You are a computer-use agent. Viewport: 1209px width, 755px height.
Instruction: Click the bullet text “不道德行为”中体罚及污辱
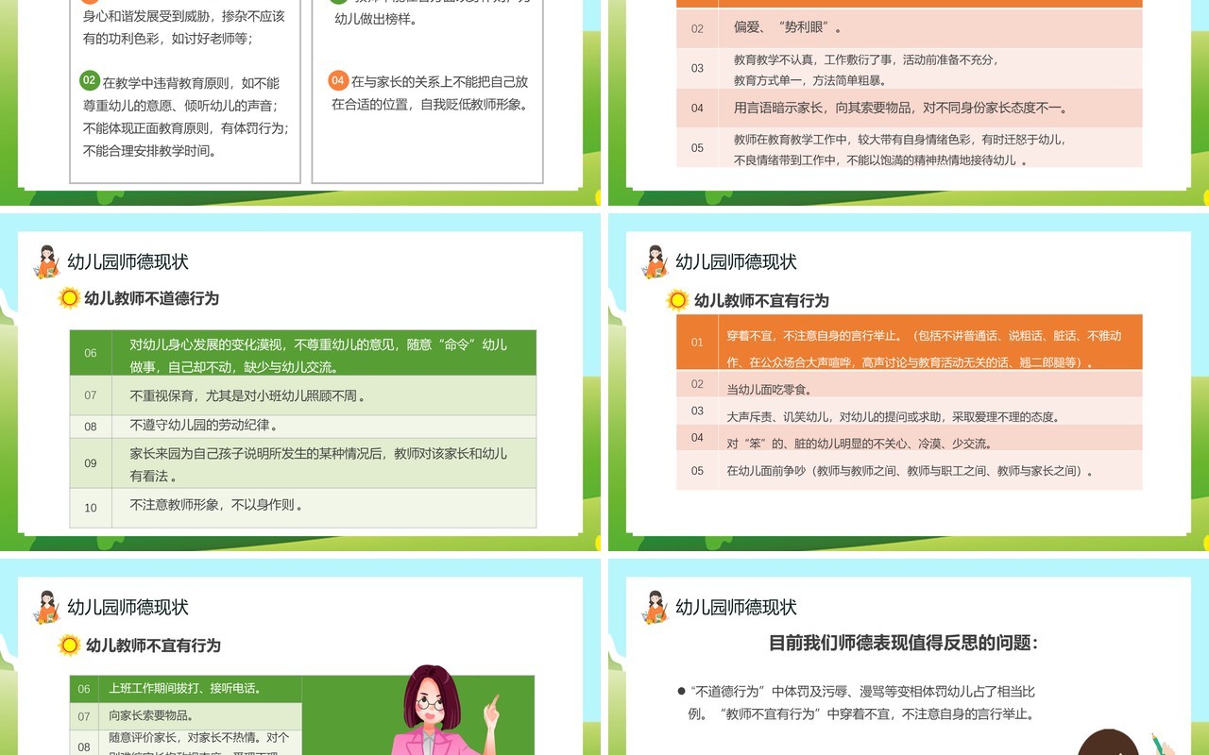[x=861, y=703]
